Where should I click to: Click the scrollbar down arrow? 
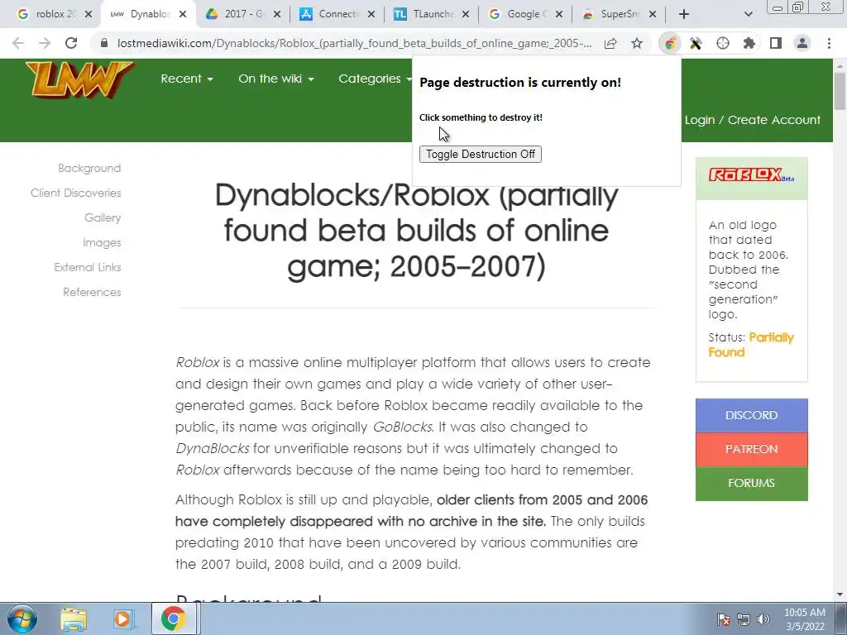coord(840,595)
